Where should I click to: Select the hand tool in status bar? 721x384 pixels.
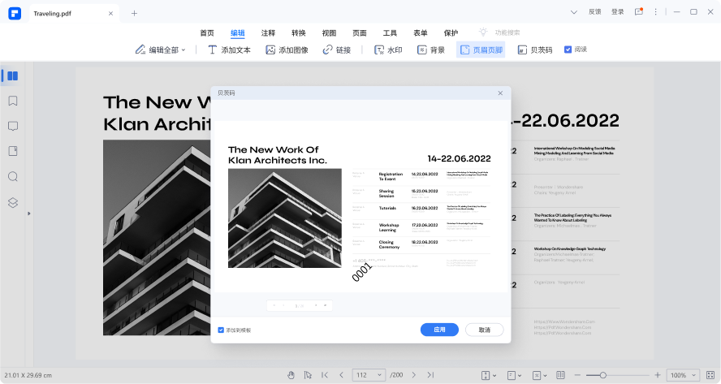[x=291, y=375]
